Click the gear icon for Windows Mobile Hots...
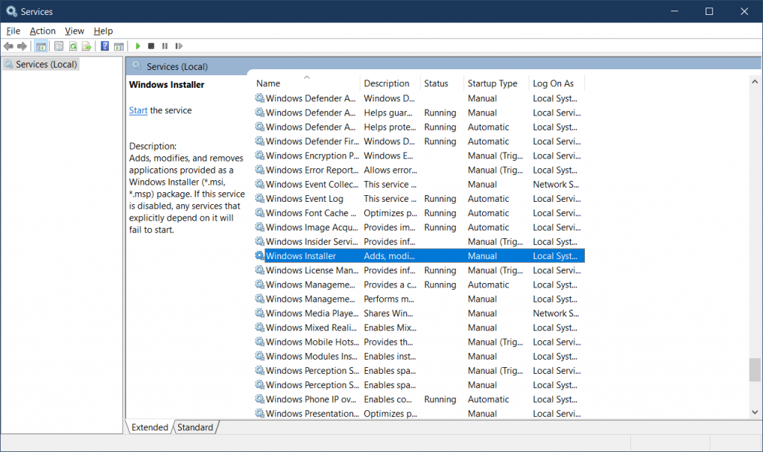 click(x=260, y=342)
